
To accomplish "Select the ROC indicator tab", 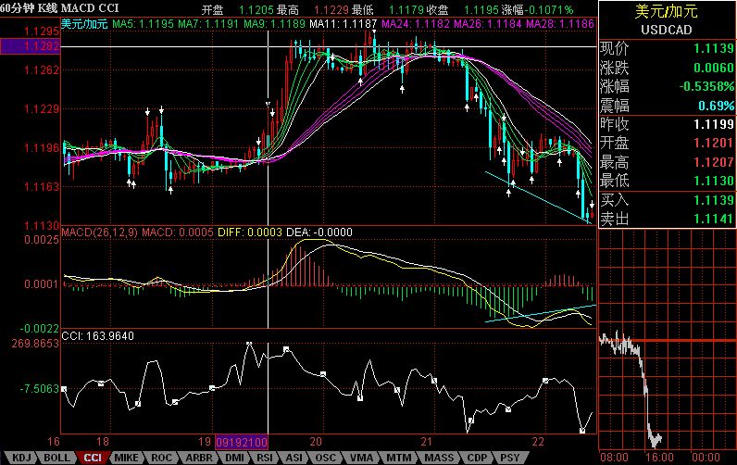I will [161, 458].
